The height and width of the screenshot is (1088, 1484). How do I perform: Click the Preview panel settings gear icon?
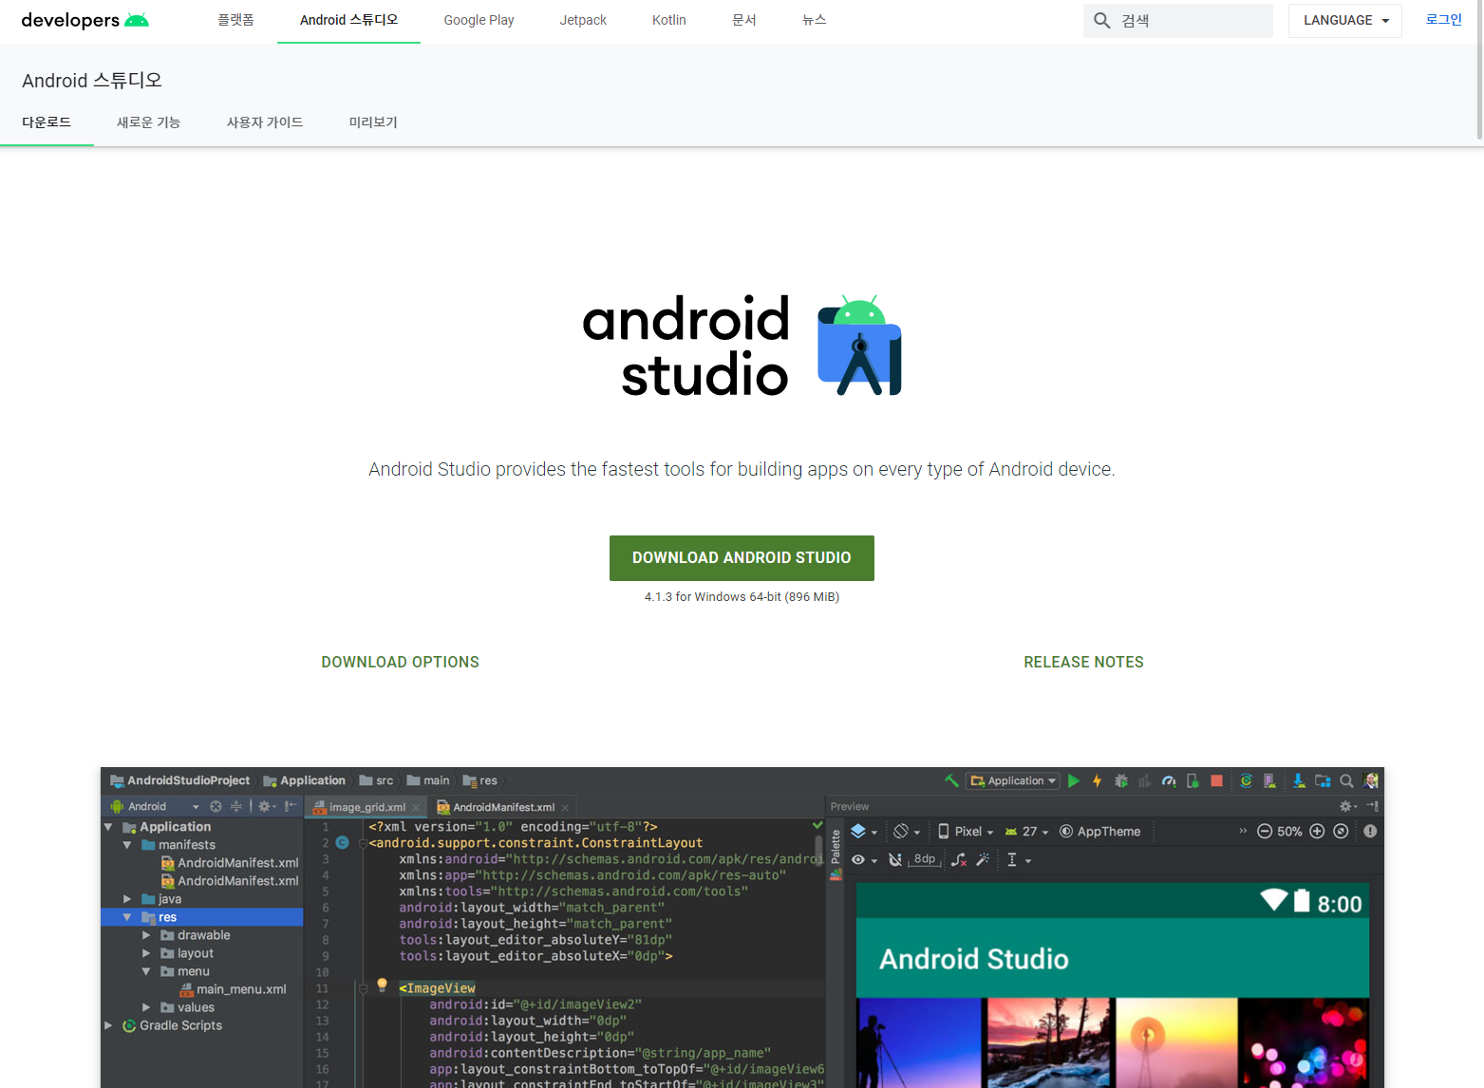[x=1347, y=806]
